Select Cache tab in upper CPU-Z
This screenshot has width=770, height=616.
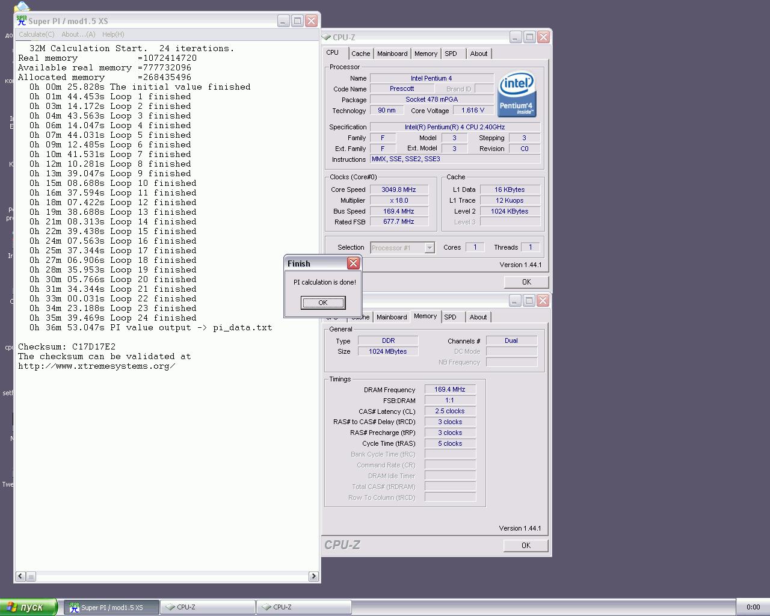point(361,54)
